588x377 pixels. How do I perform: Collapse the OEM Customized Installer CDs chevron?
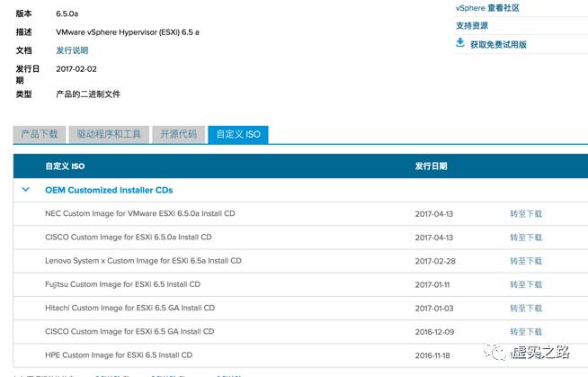(25, 190)
